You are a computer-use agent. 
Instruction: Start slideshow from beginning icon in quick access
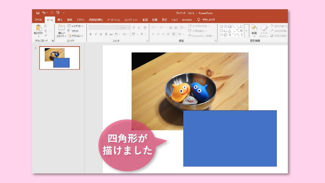(58, 13)
